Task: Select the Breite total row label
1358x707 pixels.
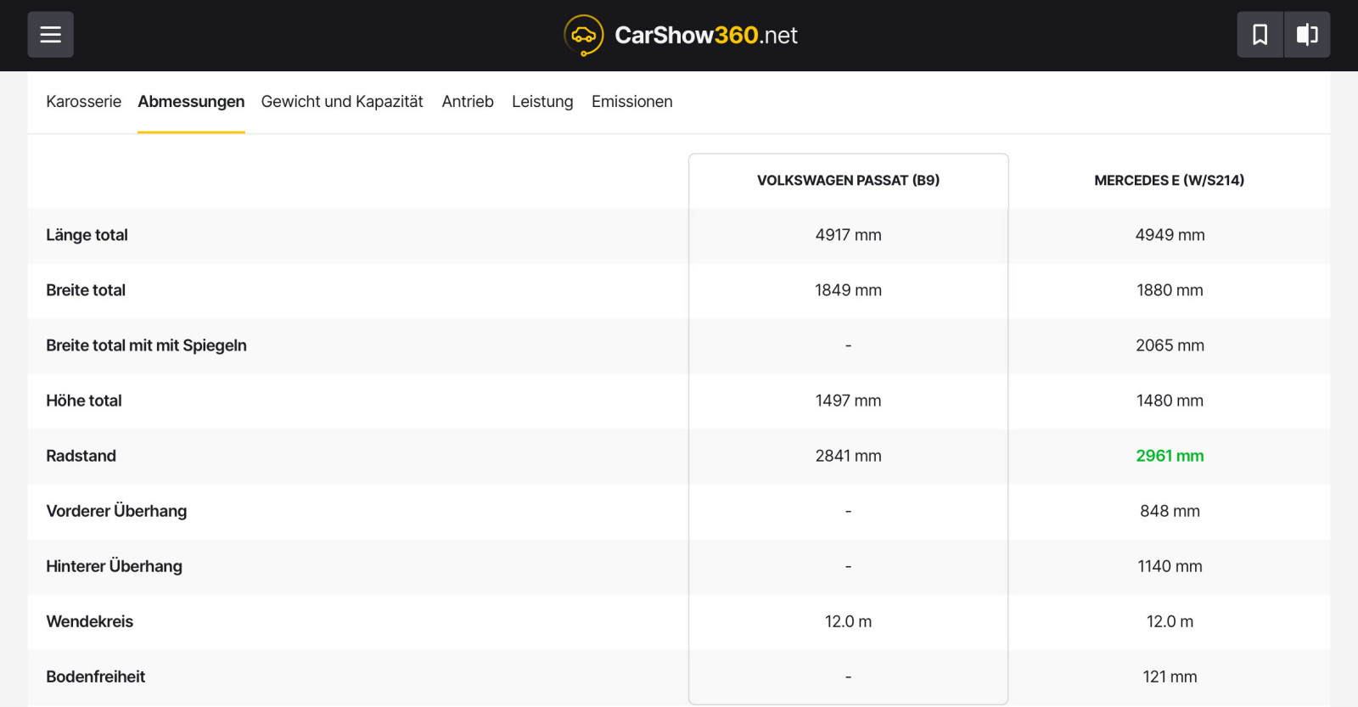Action: tap(86, 290)
